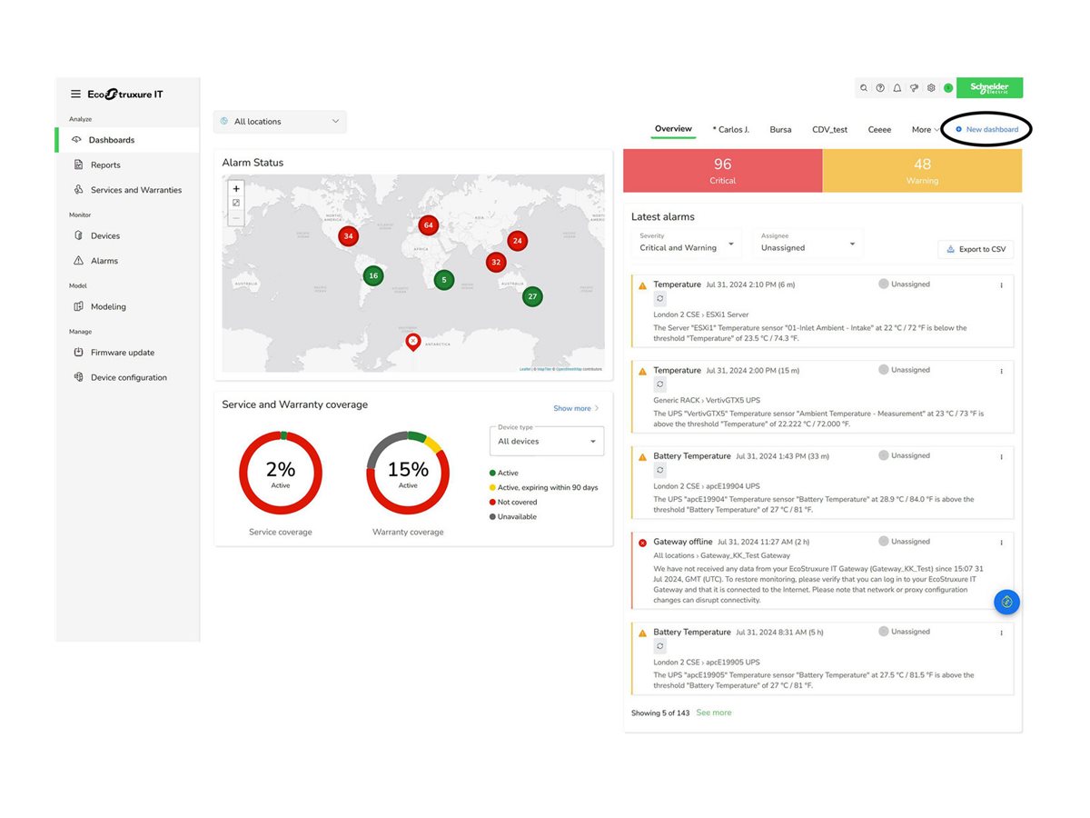Click the Export to CSV button
Viewport: 1090px width, 818px height.
(976, 249)
